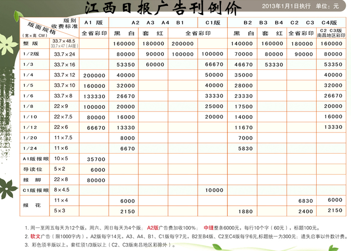Click the price 5830
Screen dimensions: 351x251
tap(245, 148)
